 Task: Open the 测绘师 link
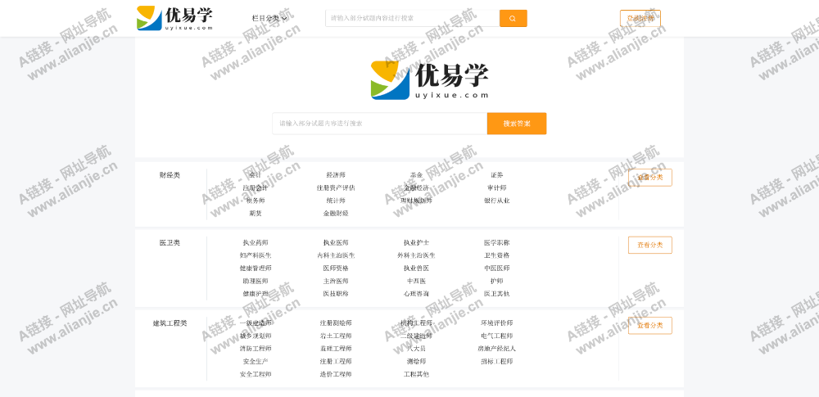(416, 362)
